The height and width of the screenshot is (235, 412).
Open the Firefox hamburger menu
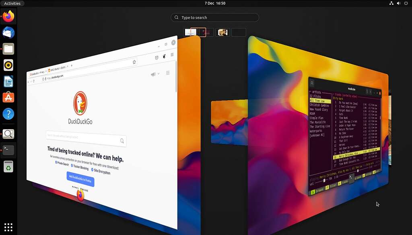point(168,73)
